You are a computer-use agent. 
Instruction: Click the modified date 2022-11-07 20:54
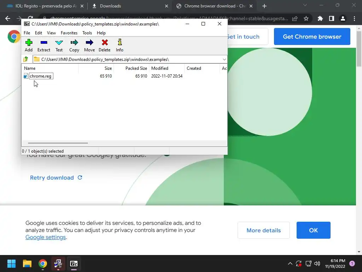pyautogui.click(x=167, y=76)
